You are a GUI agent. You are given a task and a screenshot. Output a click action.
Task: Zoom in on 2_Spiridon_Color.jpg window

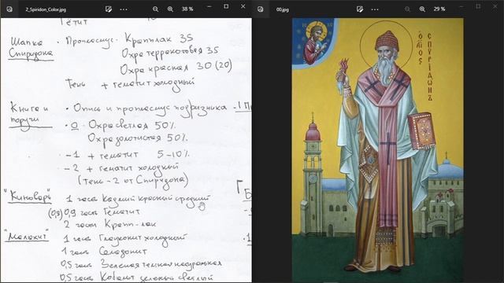170,9
